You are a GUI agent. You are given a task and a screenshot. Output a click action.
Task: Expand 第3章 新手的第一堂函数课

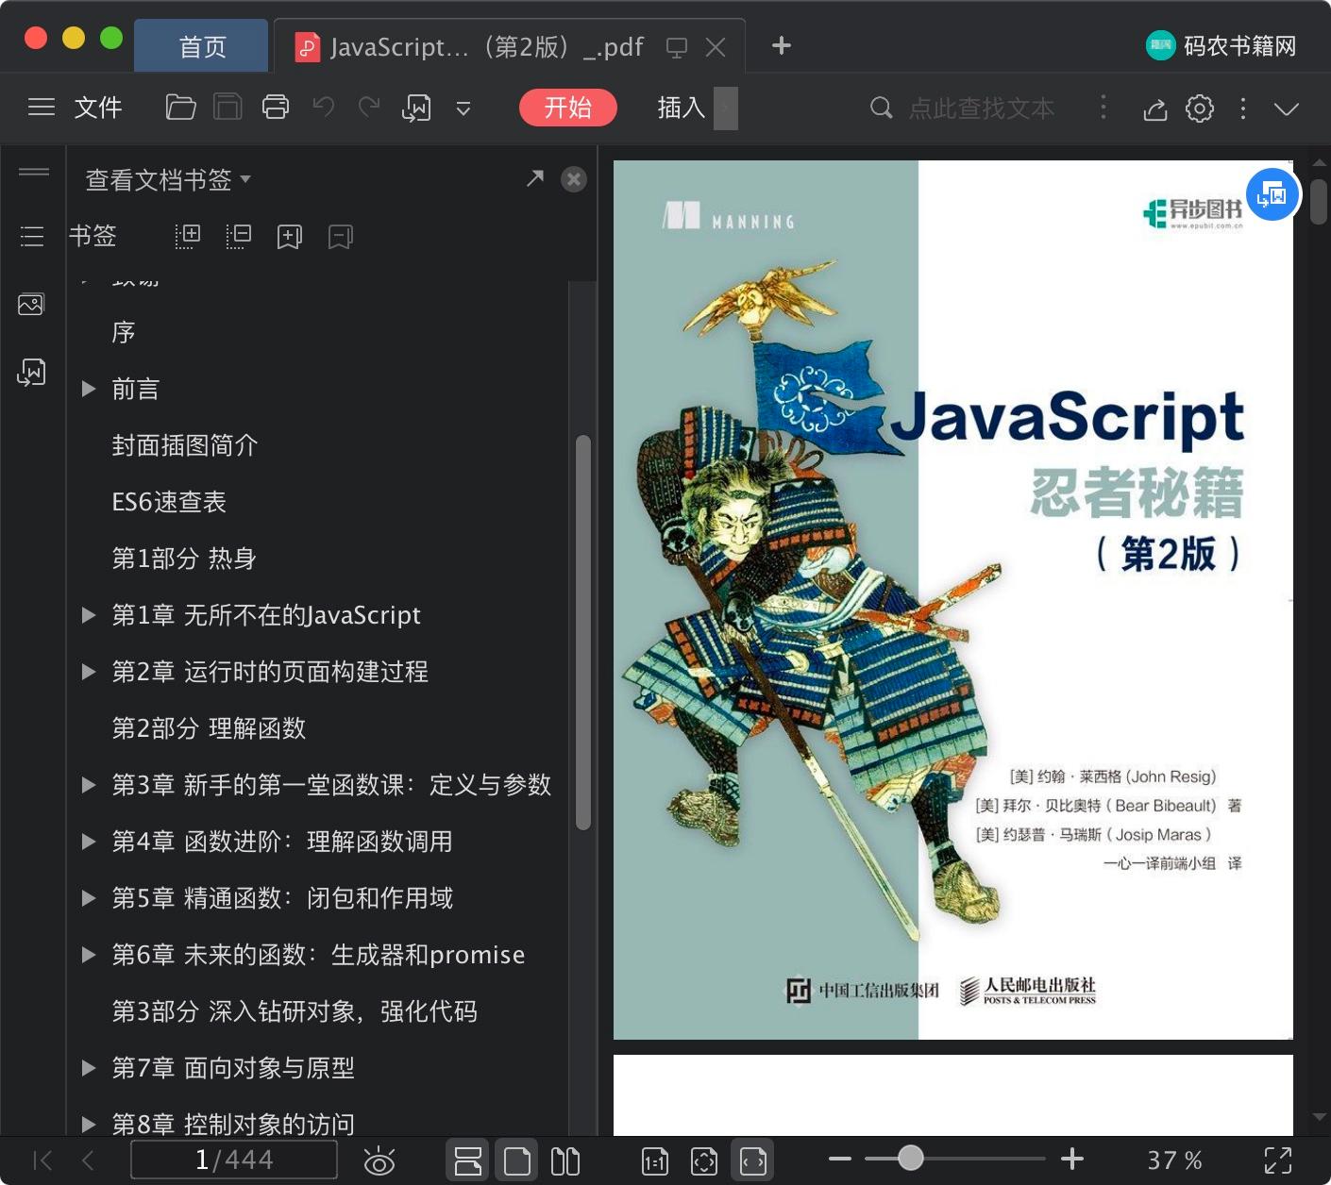89,785
